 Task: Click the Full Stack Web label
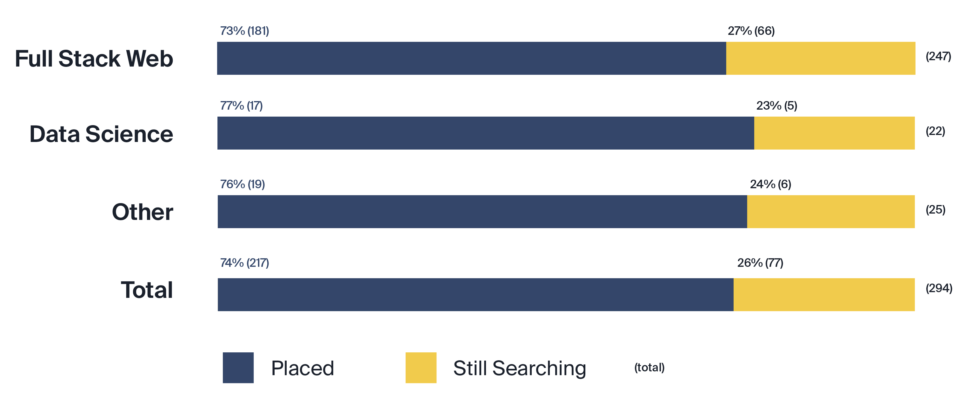point(94,59)
